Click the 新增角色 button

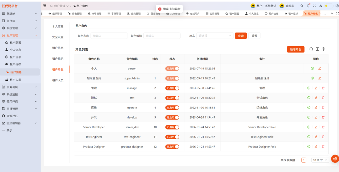(296, 49)
